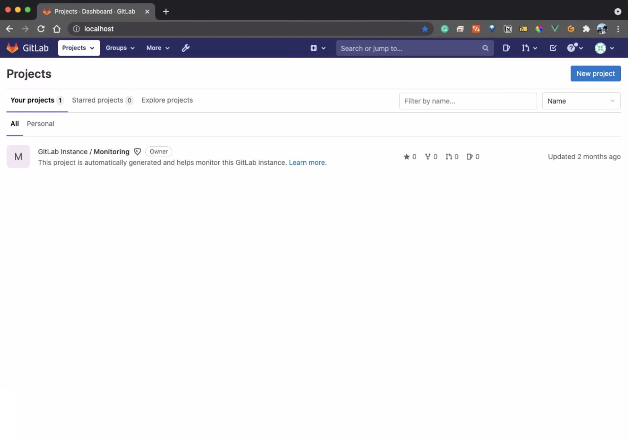Click the GitLab fox logo
Screen dimensions: 628x440
12,48
